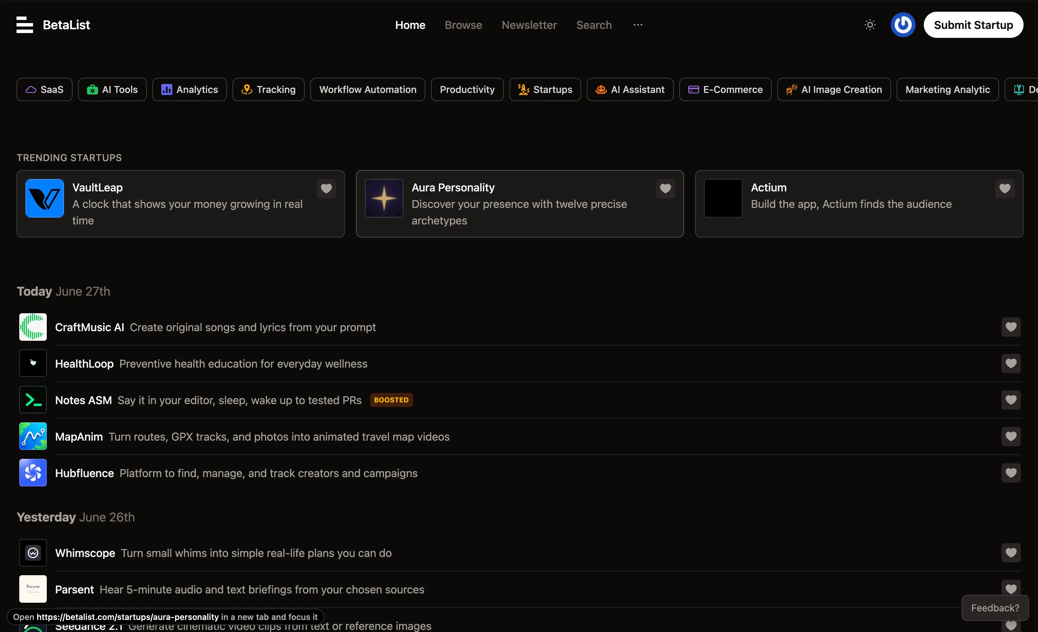Open the Hubfluence logo icon
Image resolution: width=1038 pixels, height=632 pixels.
click(33, 473)
